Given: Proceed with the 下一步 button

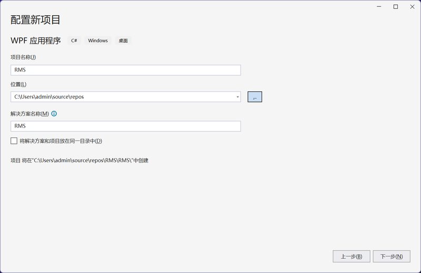Looking at the screenshot, I should [x=391, y=256].
